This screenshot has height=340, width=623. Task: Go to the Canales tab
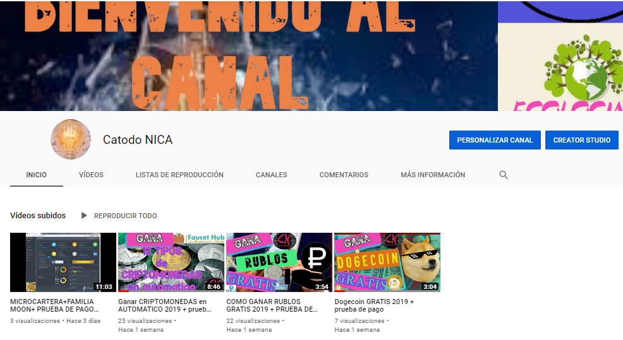pyautogui.click(x=271, y=175)
